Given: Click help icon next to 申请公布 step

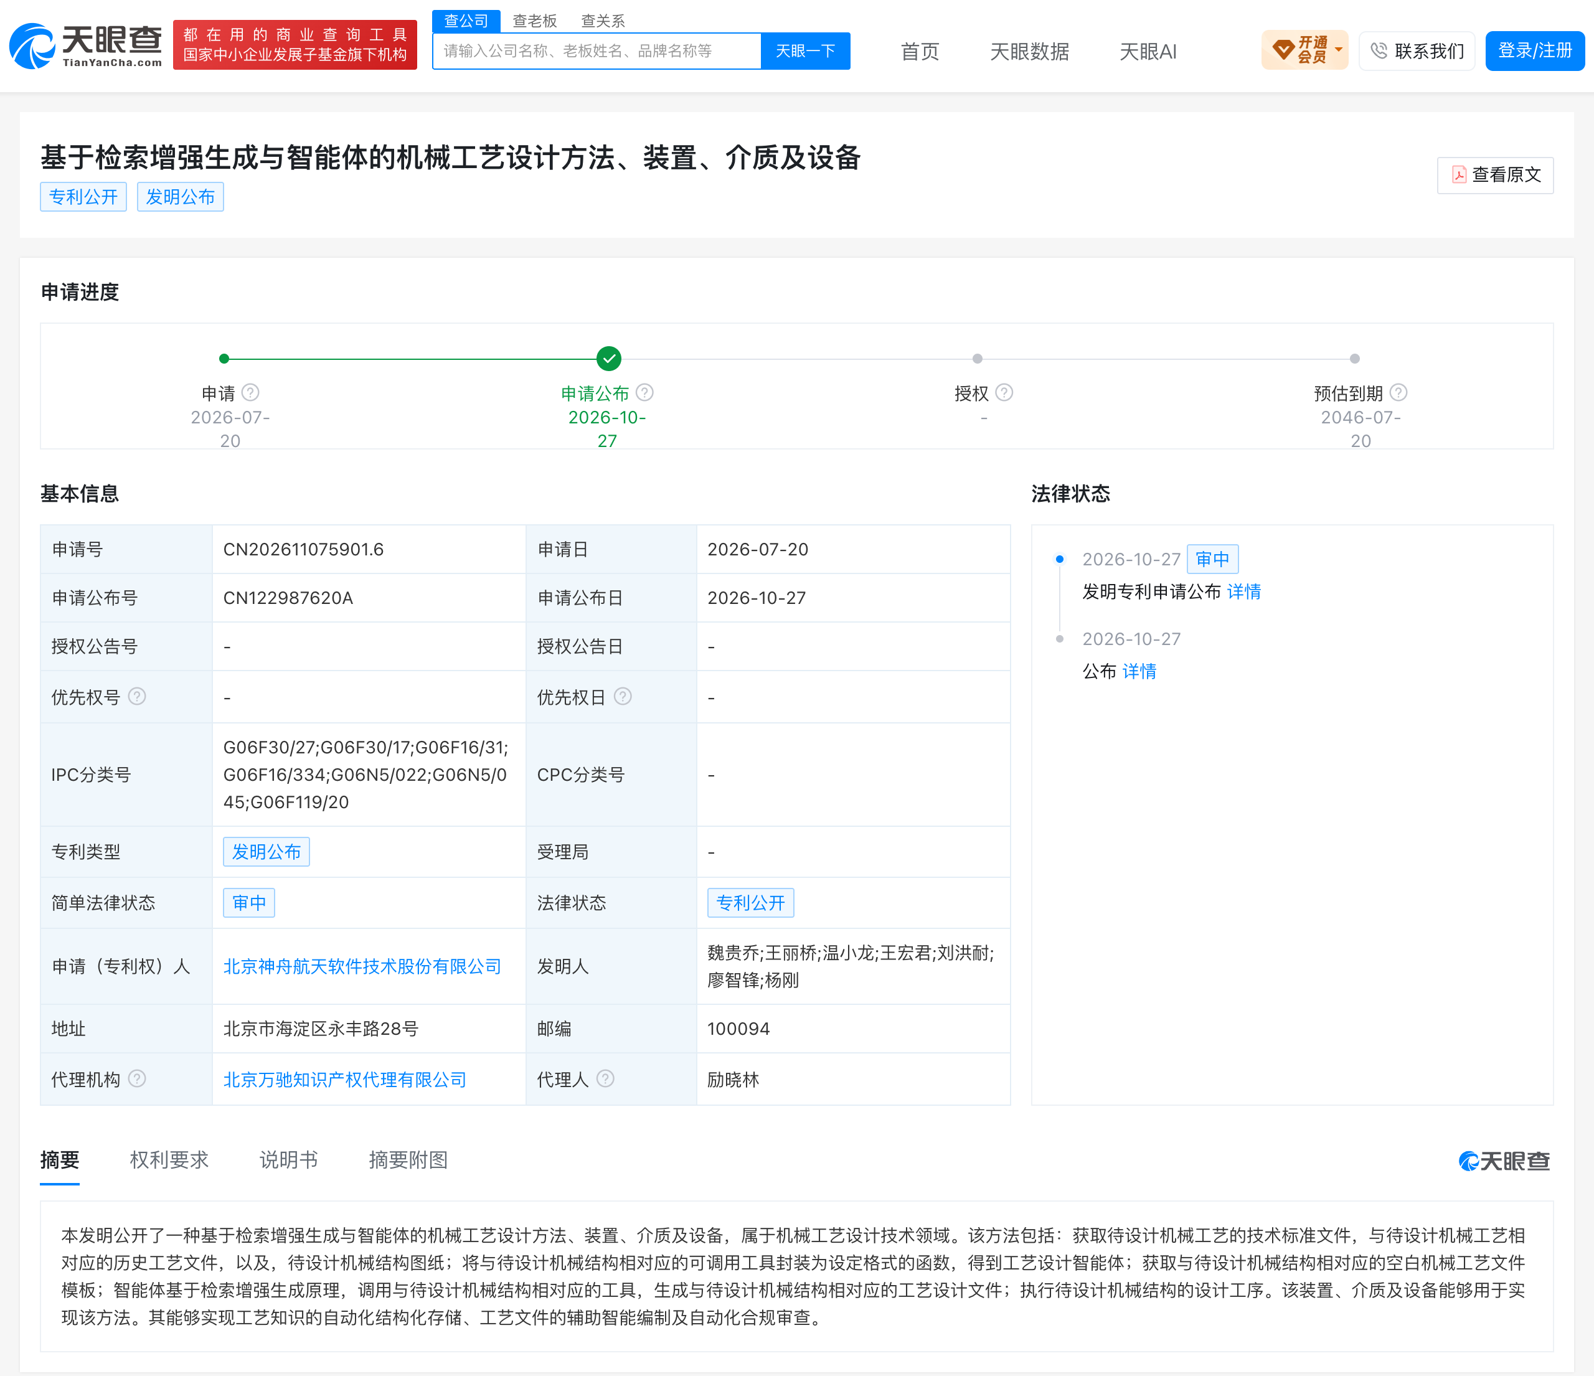Looking at the screenshot, I should (644, 393).
